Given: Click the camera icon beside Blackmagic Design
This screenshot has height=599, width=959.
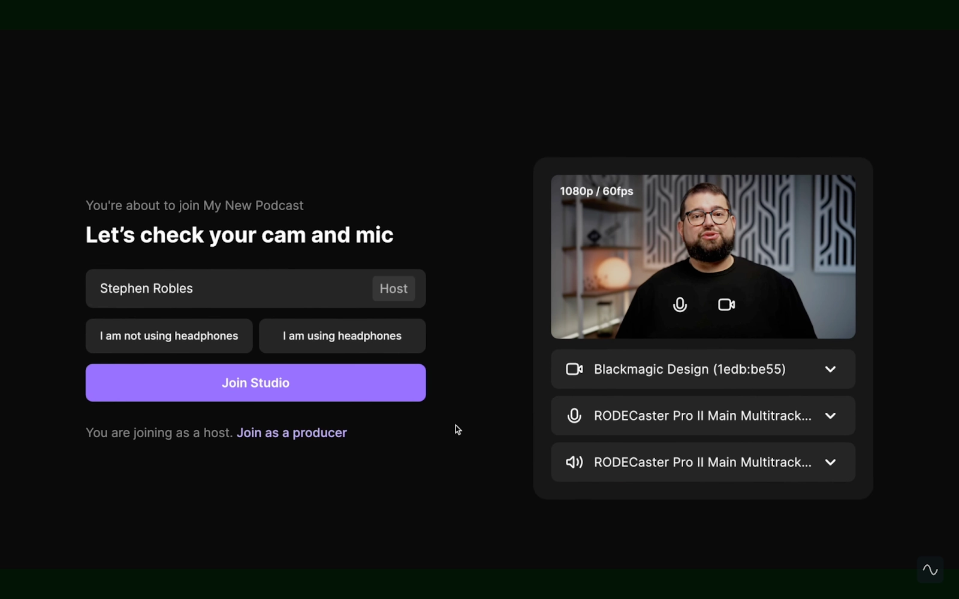Looking at the screenshot, I should 574,369.
